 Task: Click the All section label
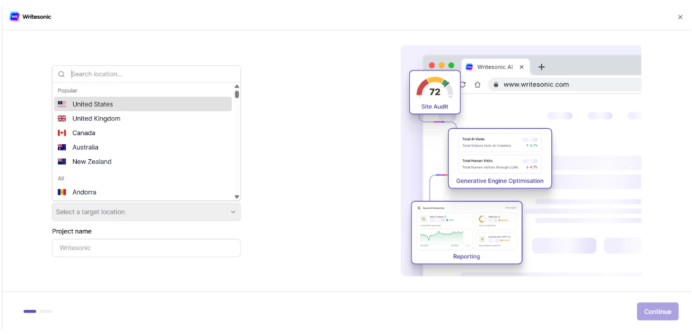click(x=61, y=179)
